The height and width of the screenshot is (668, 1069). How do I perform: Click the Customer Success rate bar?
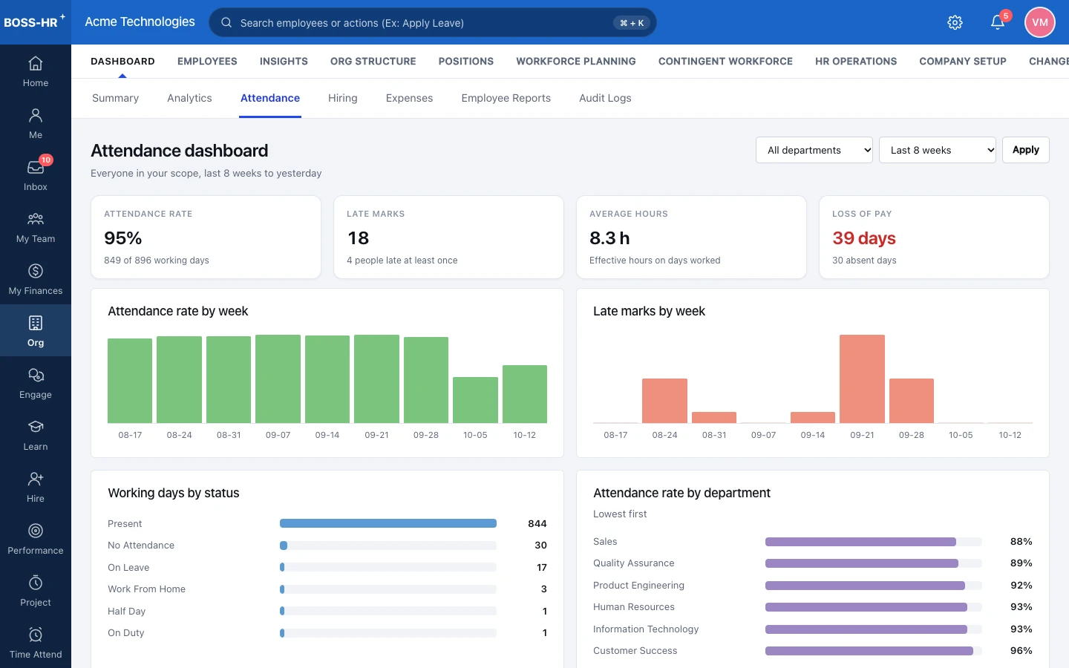[874, 651]
